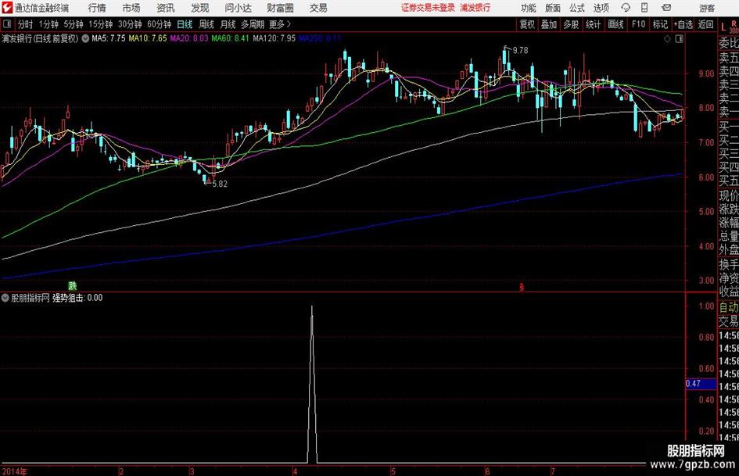
Task: Open the 资讯 menu
Action: tap(166, 8)
